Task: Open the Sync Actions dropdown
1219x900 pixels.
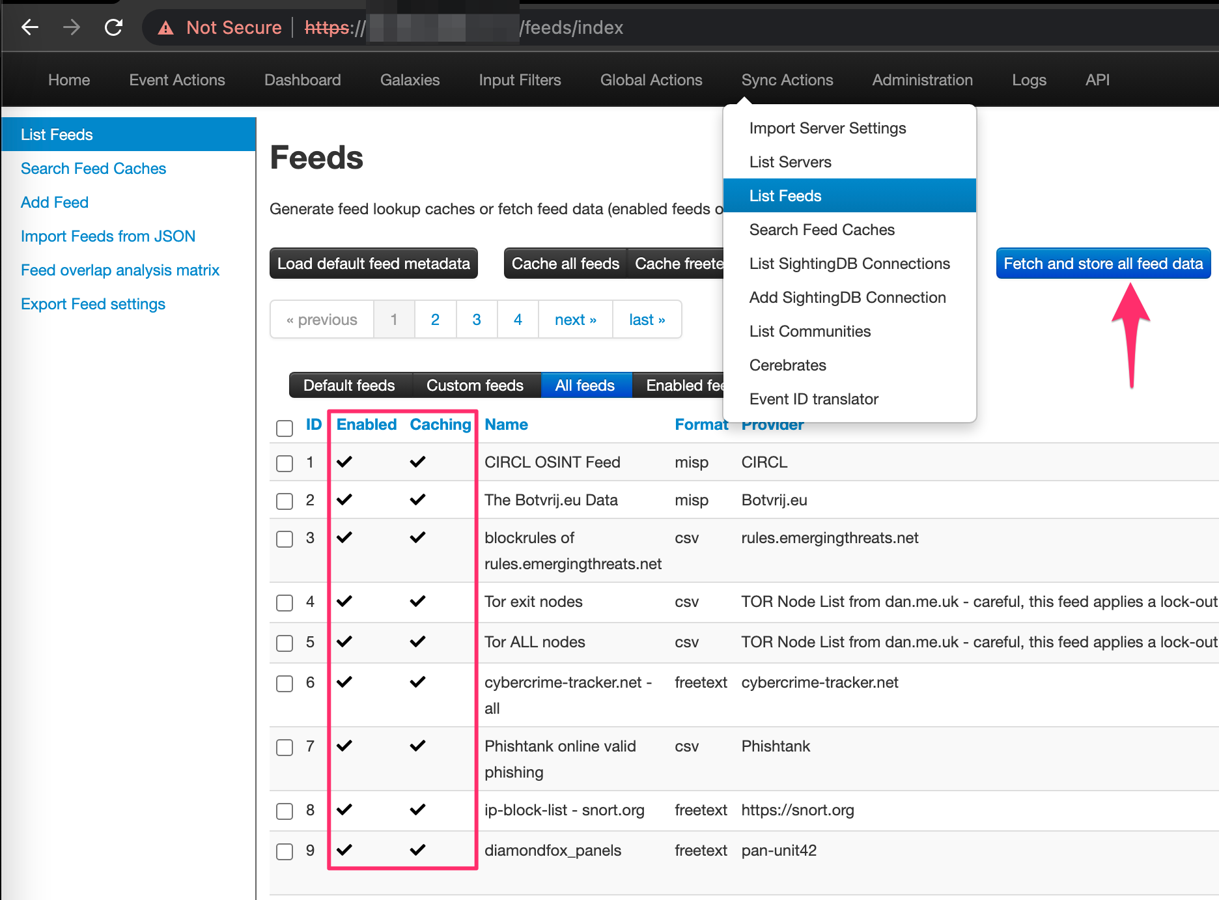Action: tap(787, 79)
